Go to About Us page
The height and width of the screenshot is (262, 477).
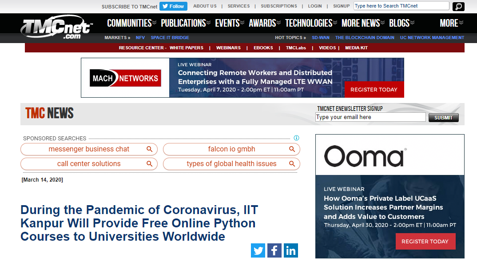click(x=205, y=6)
